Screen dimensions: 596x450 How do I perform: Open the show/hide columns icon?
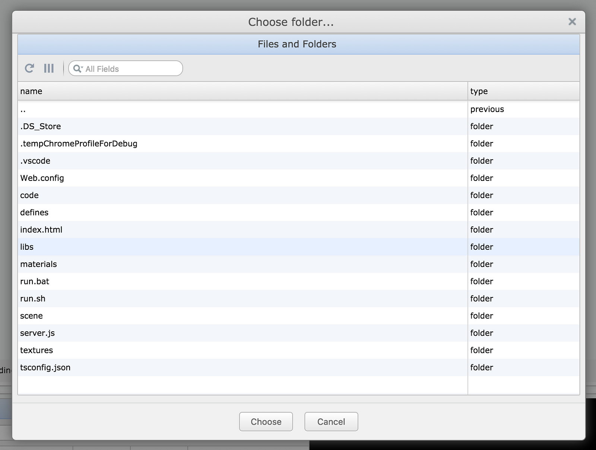(x=49, y=68)
